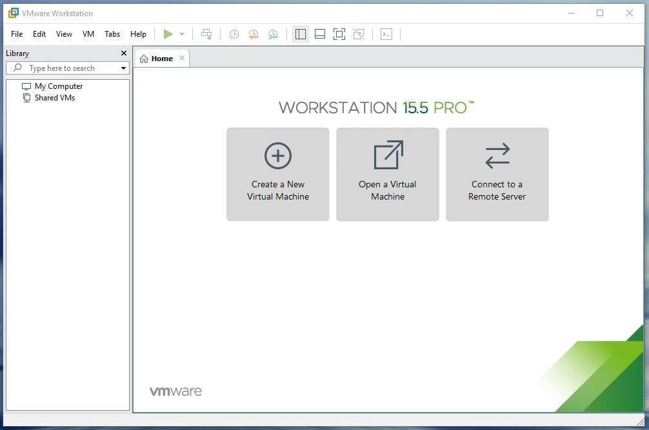Toggle the thumbnail bar view icon

click(320, 34)
